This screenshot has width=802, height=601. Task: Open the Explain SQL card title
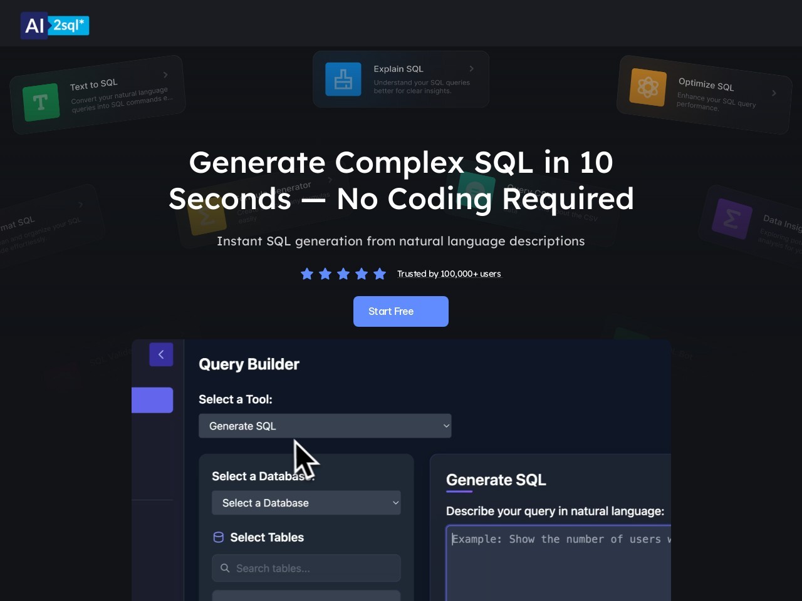coord(398,69)
